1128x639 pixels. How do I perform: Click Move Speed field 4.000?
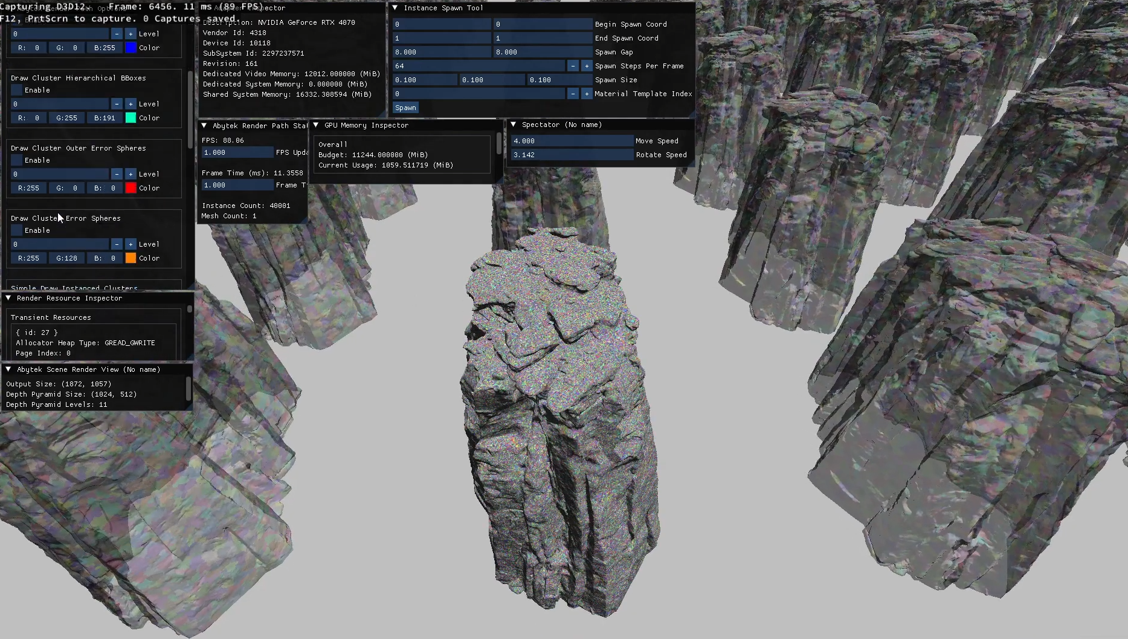[572, 141]
